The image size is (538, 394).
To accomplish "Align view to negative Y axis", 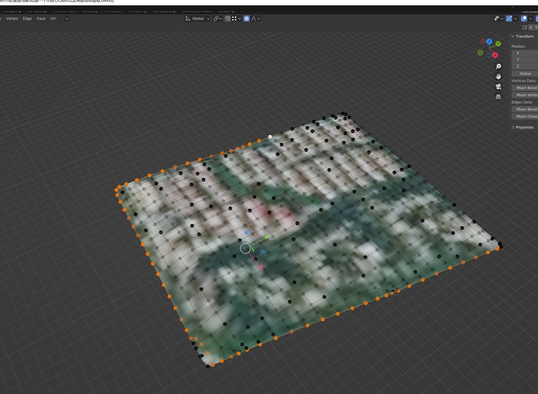I will (x=480, y=53).
